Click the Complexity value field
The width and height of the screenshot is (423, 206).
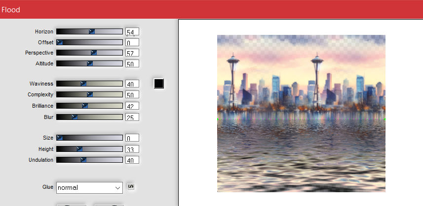pos(132,94)
